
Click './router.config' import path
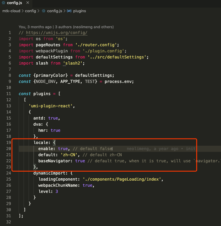(x=96, y=45)
